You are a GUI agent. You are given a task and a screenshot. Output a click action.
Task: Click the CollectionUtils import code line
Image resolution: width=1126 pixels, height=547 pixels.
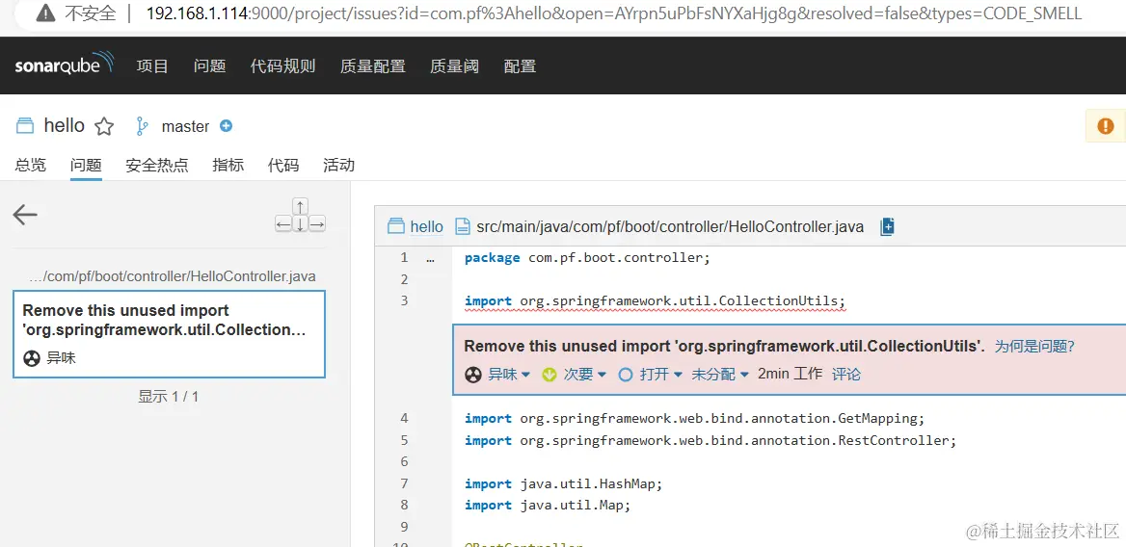(x=656, y=301)
